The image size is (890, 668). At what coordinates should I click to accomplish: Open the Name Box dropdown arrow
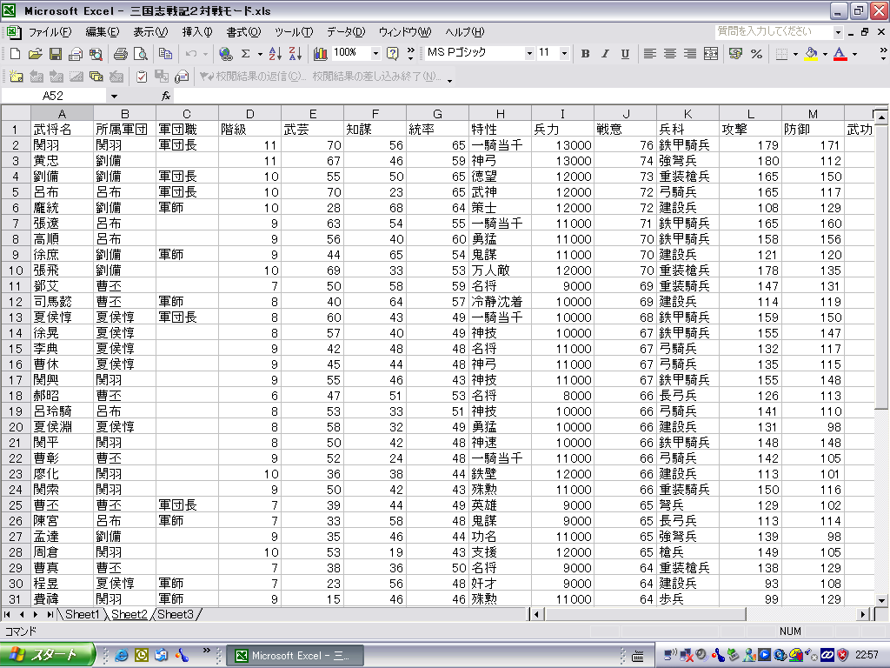[114, 96]
